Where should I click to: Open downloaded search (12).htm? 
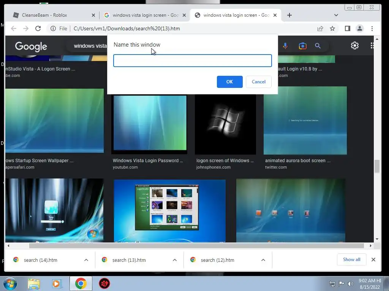click(217, 260)
